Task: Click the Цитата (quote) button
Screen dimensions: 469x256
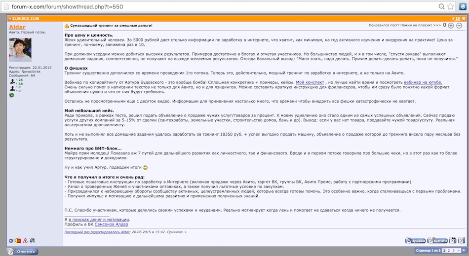Action: point(437,240)
